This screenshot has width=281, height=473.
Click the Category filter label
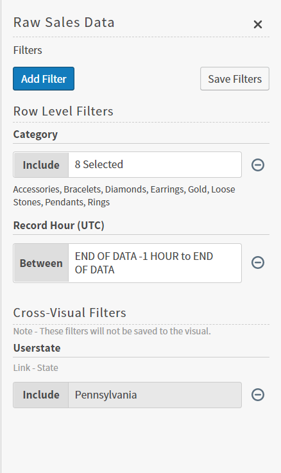(35, 135)
